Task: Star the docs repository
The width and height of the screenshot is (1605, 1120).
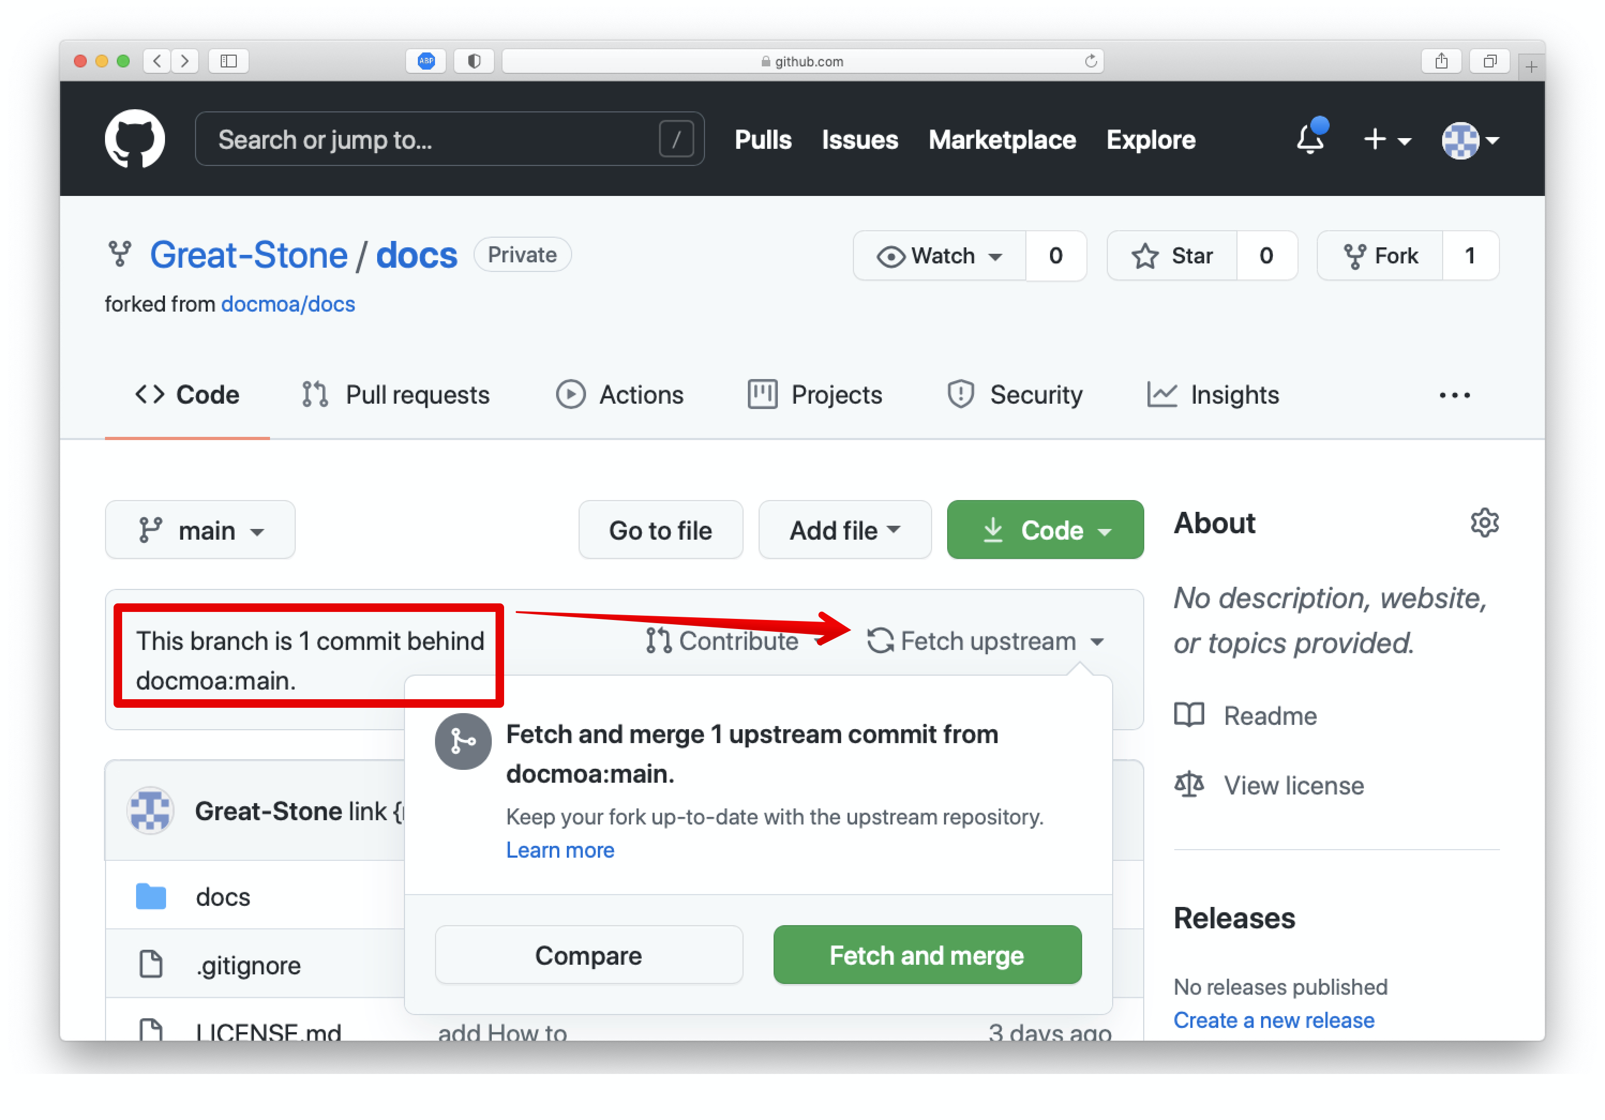Action: tap(1172, 256)
